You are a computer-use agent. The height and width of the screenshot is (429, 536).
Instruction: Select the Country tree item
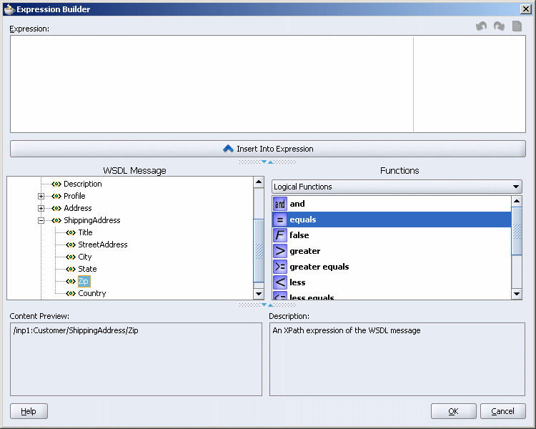92,294
